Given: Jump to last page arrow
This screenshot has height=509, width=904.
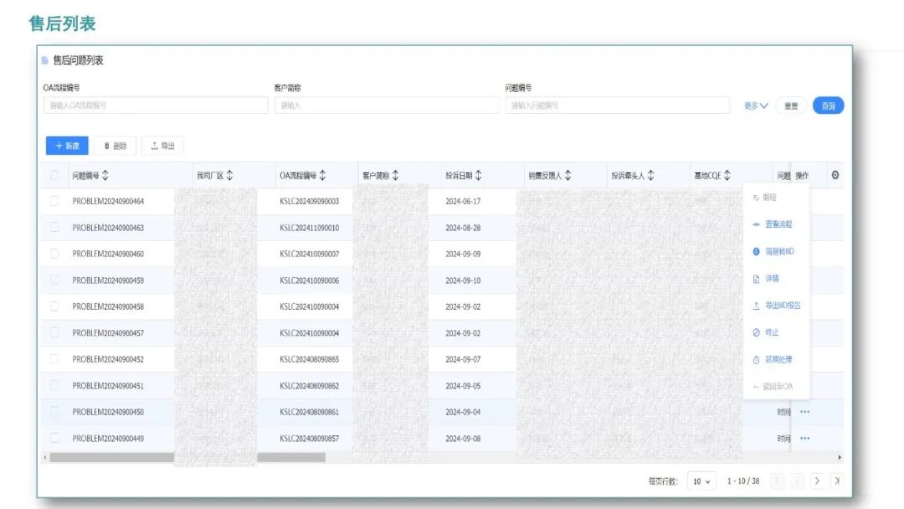Looking at the screenshot, I should click(x=835, y=481).
